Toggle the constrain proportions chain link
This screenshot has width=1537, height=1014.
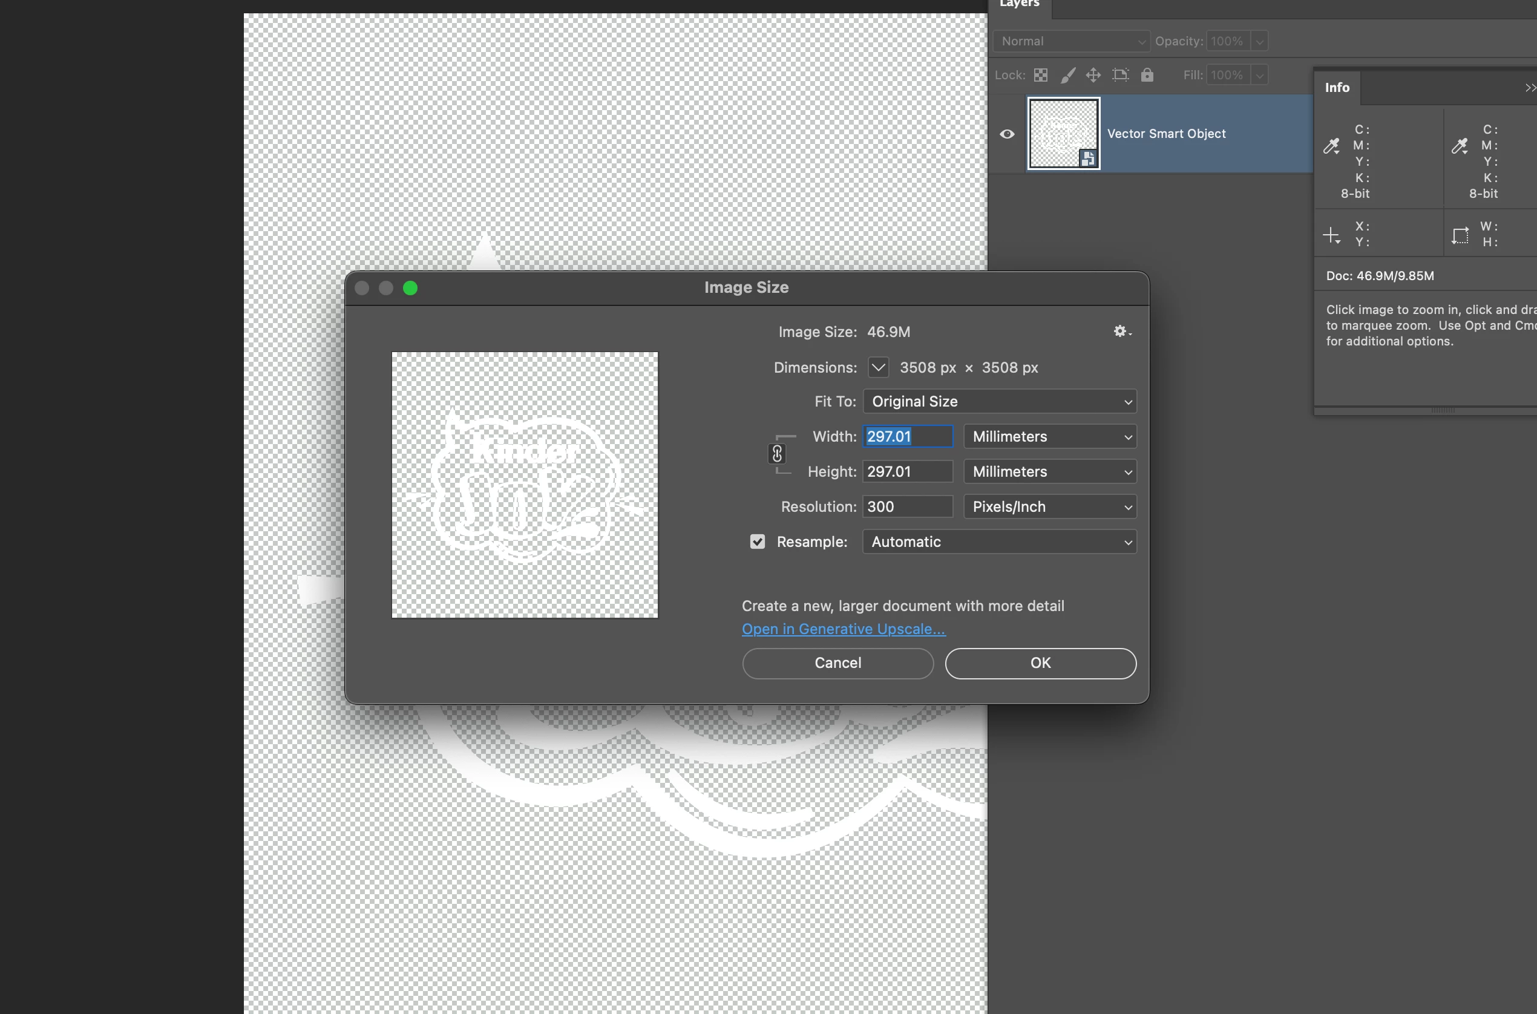[x=777, y=454]
